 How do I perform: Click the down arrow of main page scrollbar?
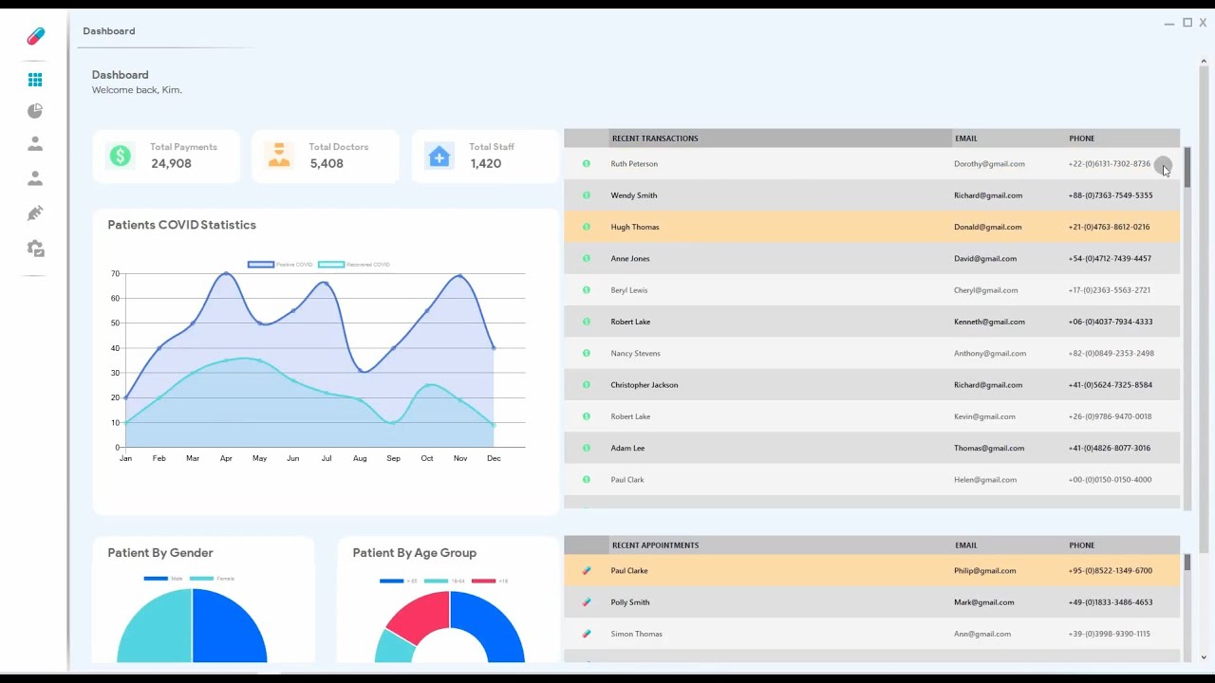pos(1204,657)
